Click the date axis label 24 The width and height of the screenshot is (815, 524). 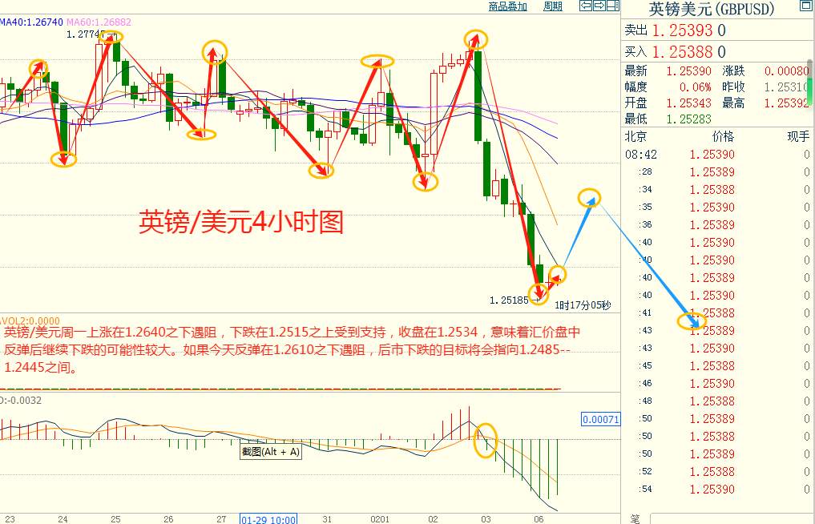[x=63, y=519]
